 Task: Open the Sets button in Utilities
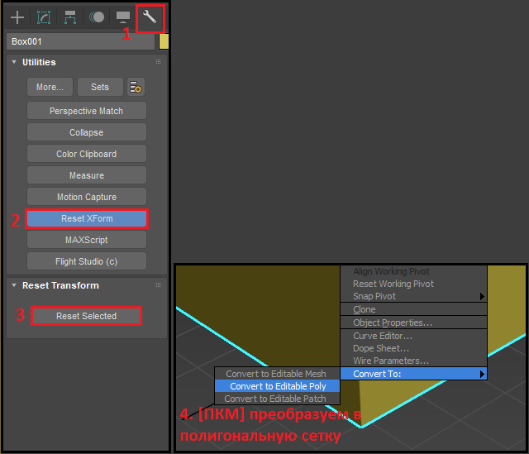[100, 87]
